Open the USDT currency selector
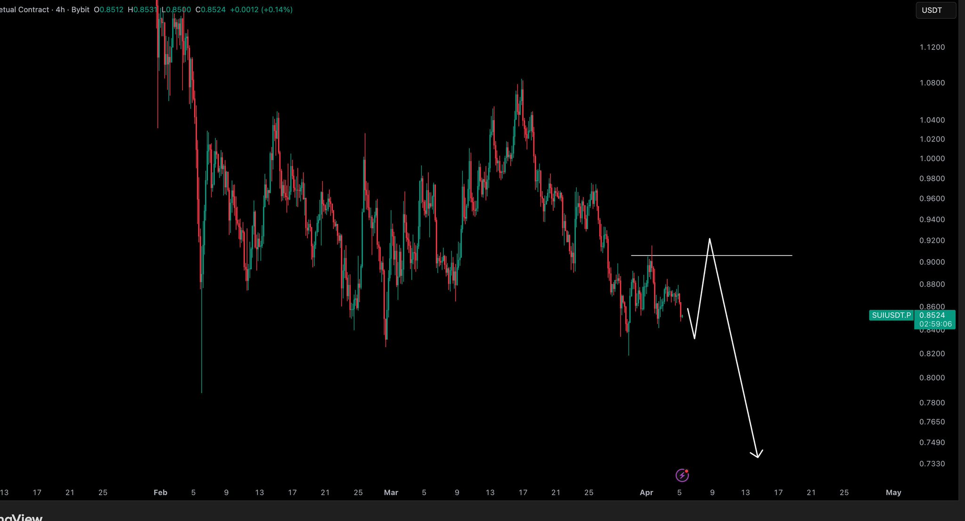Viewport: 965px width, 521px height. [935, 10]
